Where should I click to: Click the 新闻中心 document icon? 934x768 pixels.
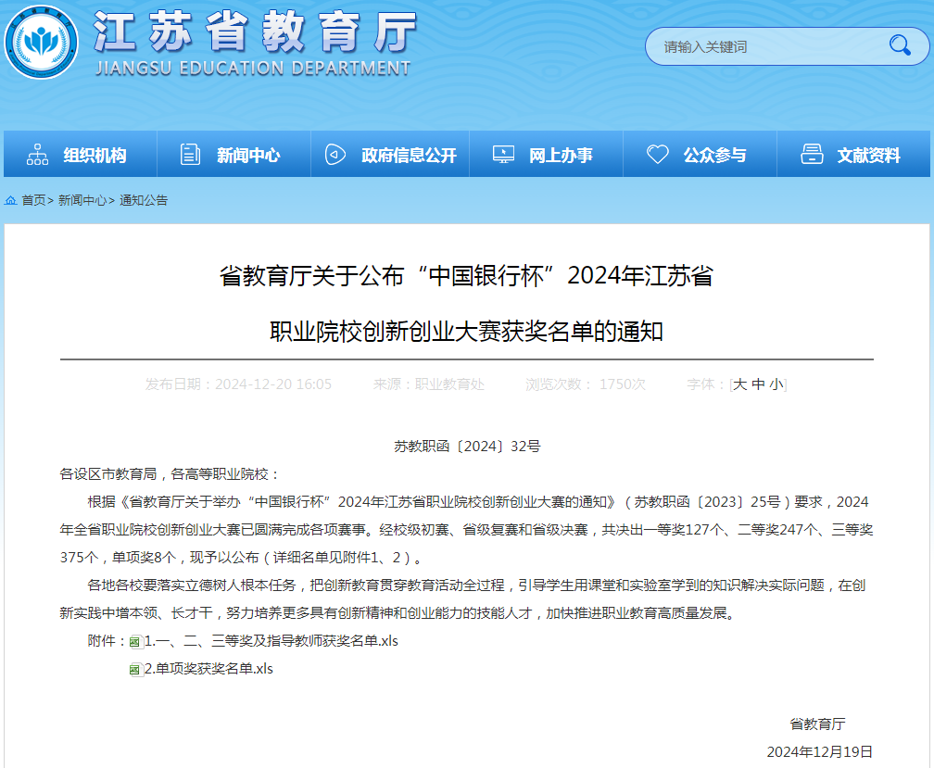click(x=190, y=155)
